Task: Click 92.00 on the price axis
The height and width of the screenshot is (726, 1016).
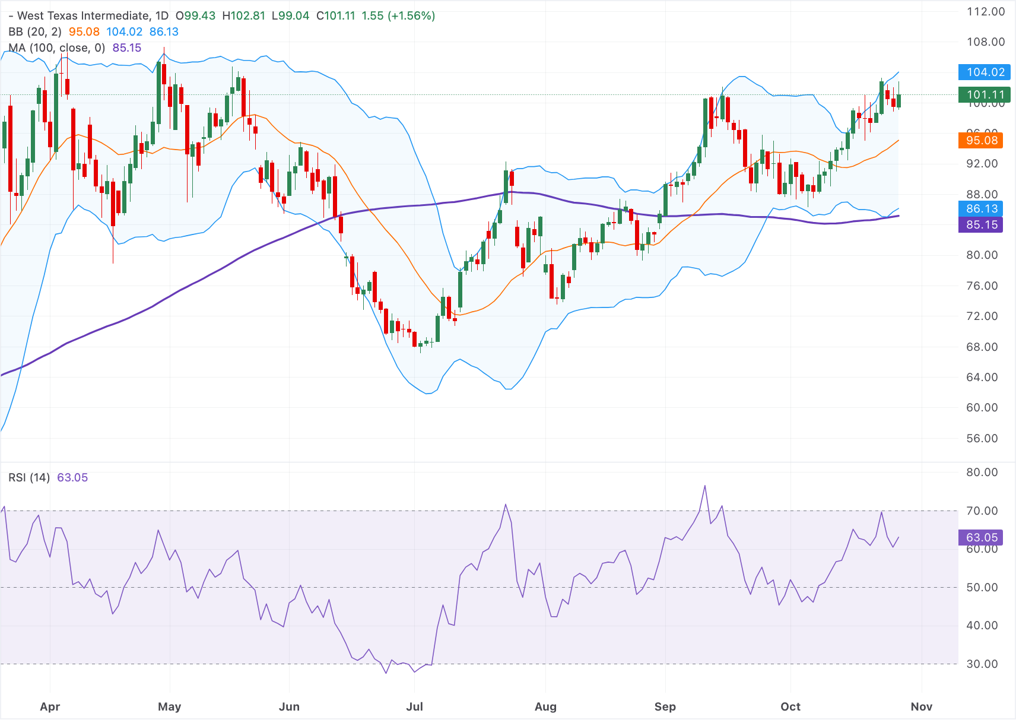Action: [x=982, y=164]
